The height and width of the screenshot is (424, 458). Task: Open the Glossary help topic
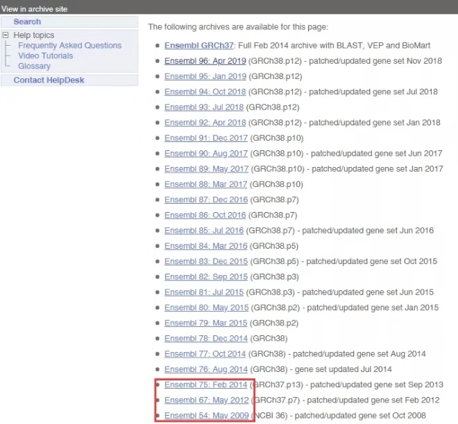point(34,66)
